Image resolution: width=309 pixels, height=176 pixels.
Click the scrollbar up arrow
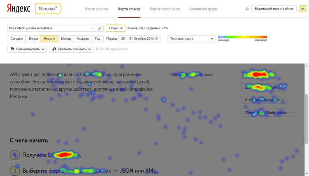tap(307, 66)
